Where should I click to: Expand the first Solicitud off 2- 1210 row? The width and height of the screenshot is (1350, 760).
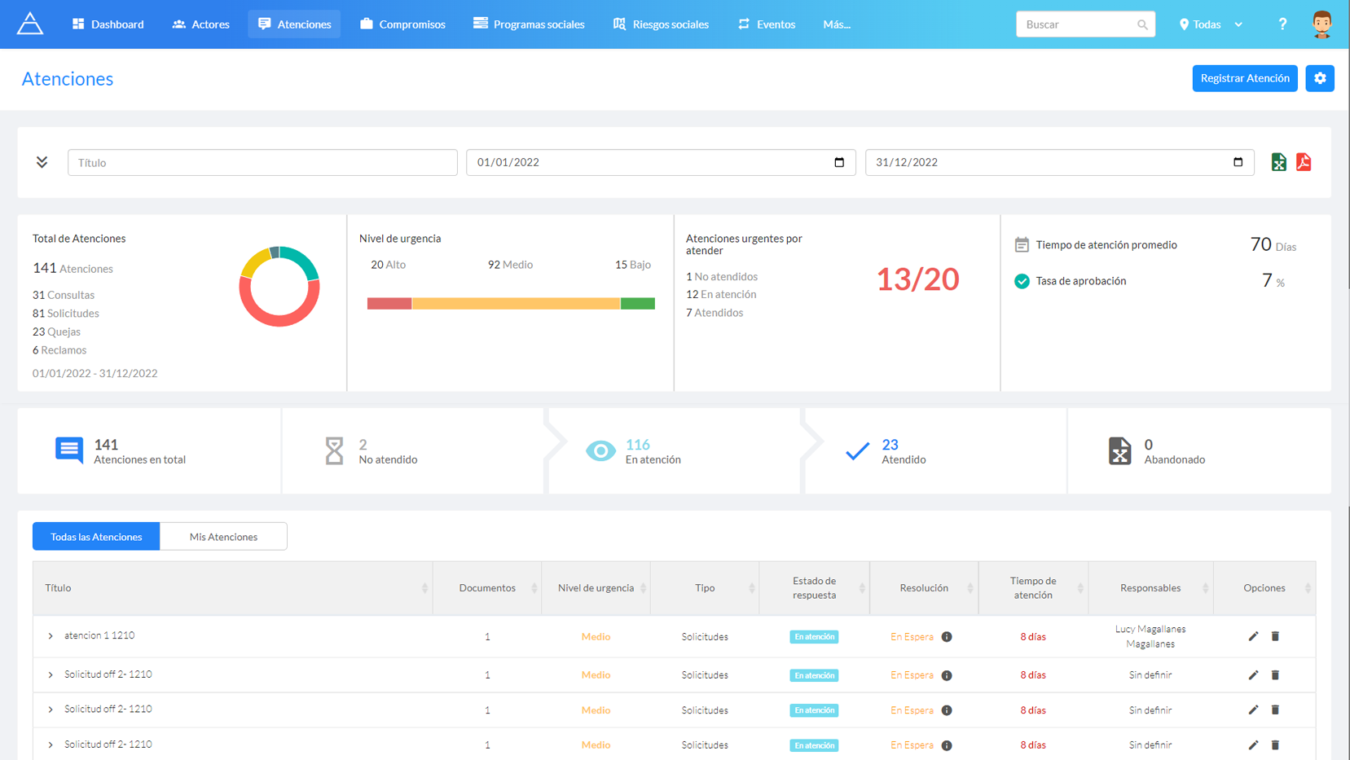coord(51,675)
